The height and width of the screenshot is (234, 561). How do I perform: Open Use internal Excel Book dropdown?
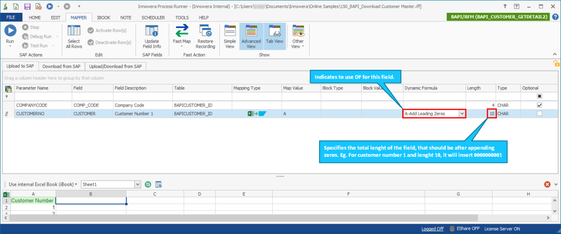[x=43, y=184]
